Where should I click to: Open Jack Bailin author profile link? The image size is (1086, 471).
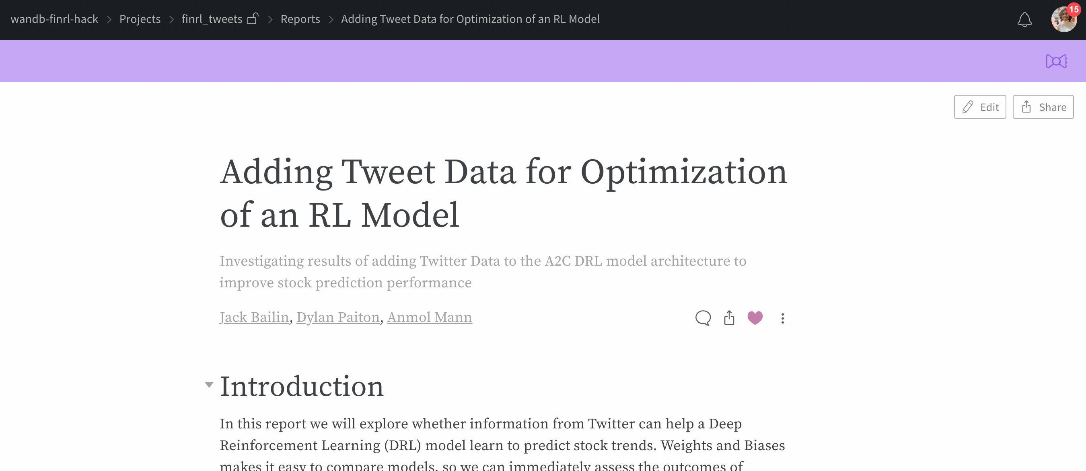pyautogui.click(x=254, y=317)
